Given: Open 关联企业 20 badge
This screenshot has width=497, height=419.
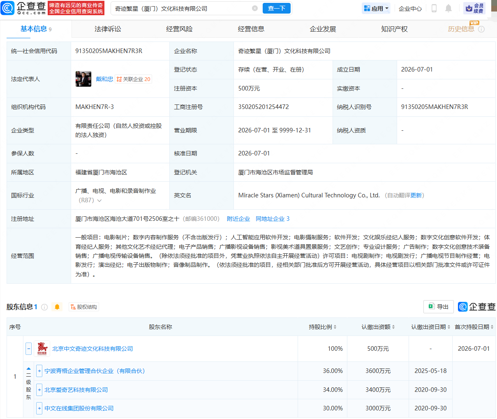Looking at the screenshot, I should 134,79.
